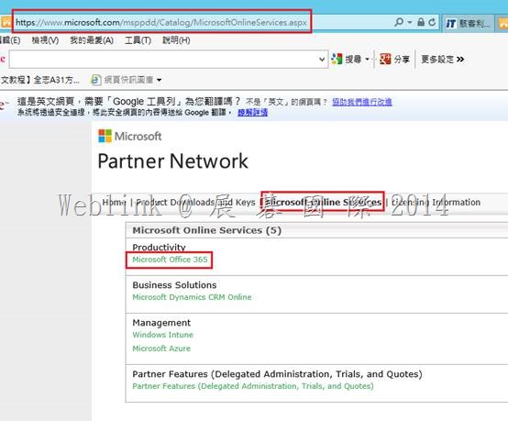Click the 網頁快訊圖庫 web slice icon
508x421 pixels.
pyautogui.click(x=95, y=80)
